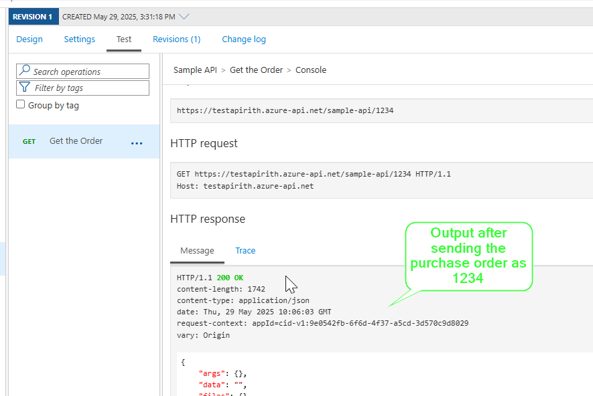Switch to the Message tab in HTTP response
Viewport: 593px width, 396px height.
197,250
